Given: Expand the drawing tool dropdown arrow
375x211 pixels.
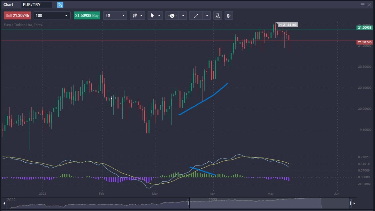Looking at the screenshot, I should (207, 15).
